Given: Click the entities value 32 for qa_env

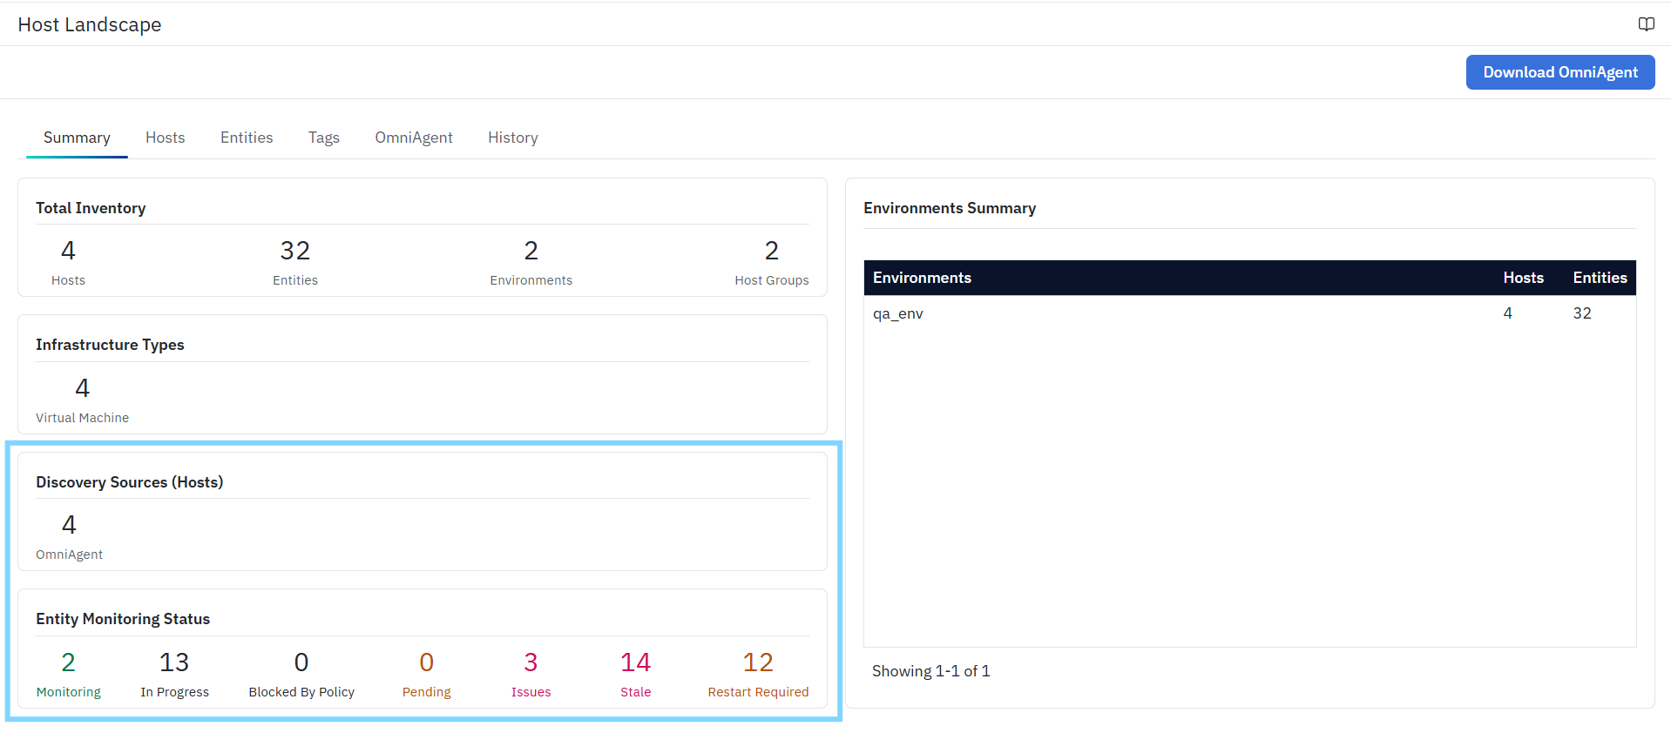Looking at the screenshot, I should coord(1582,313).
